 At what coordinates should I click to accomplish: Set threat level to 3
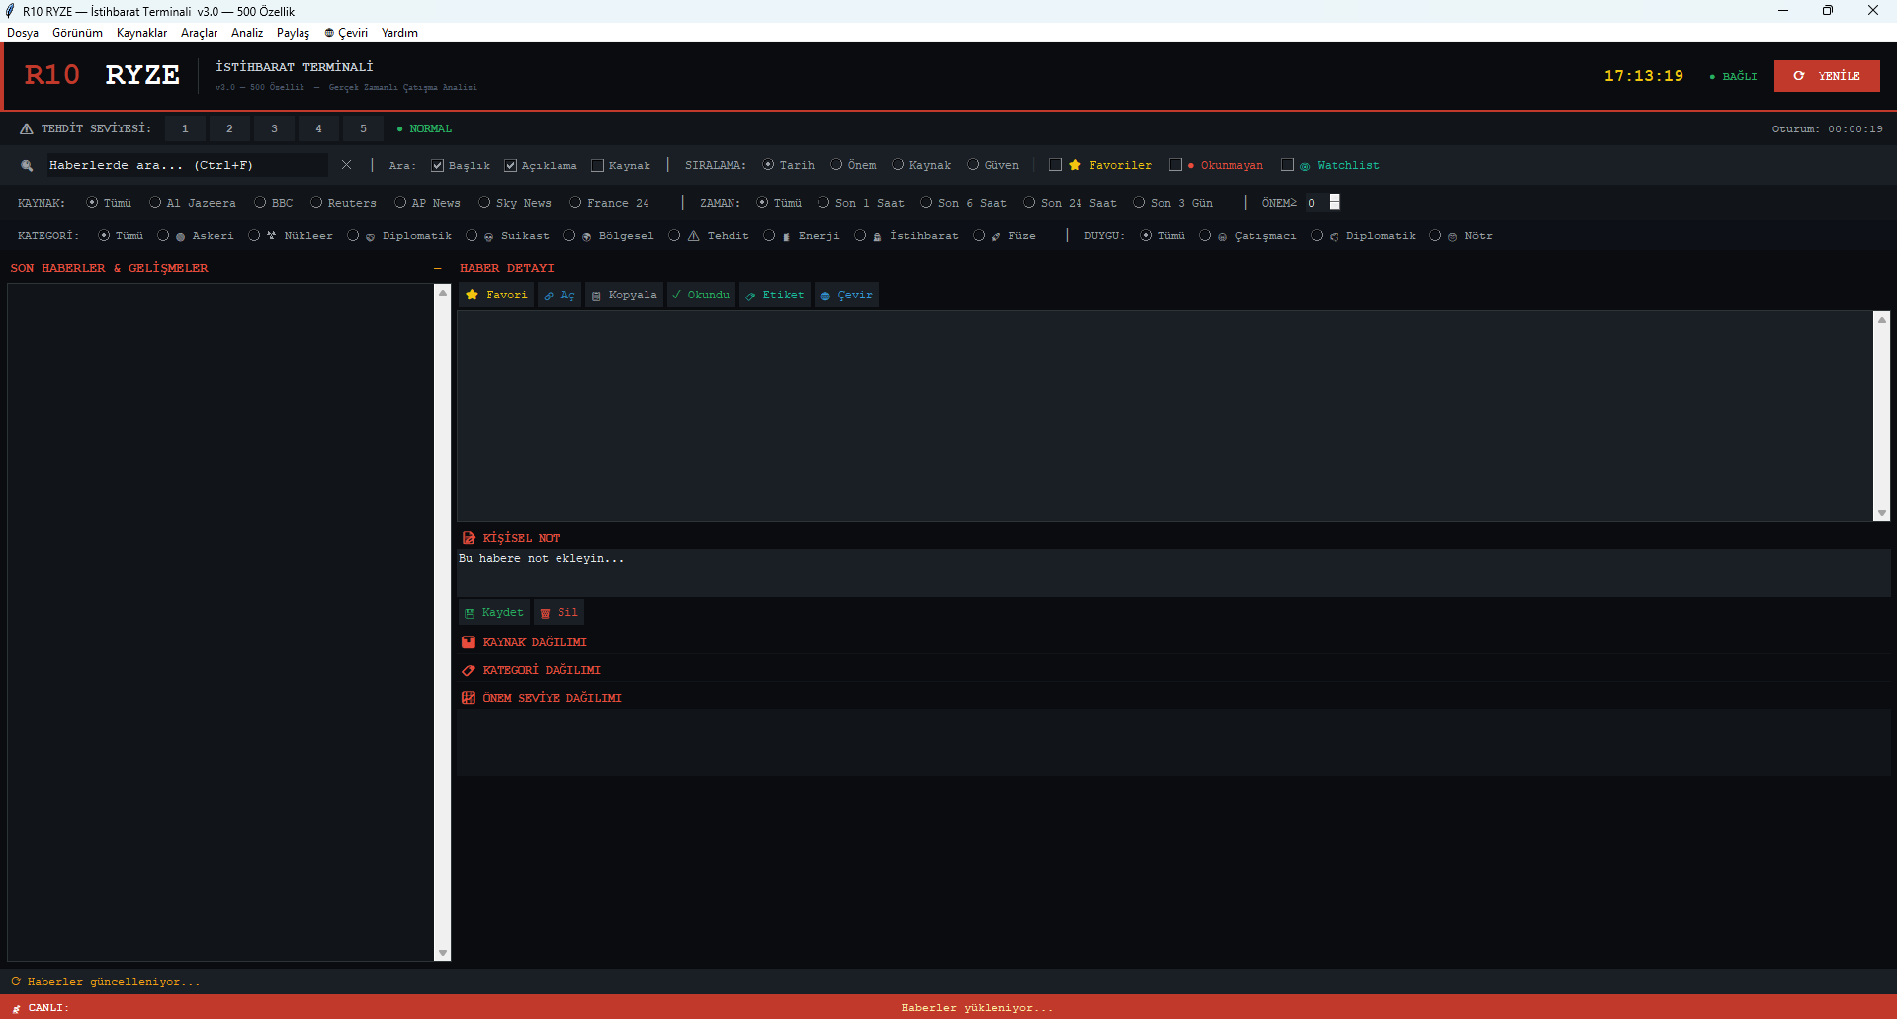pyautogui.click(x=274, y=128)
